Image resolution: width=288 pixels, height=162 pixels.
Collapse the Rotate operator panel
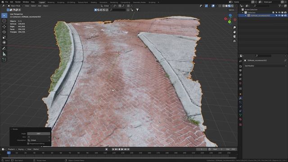click(11, 129)
